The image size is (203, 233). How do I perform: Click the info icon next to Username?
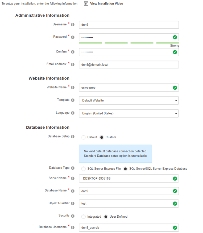point(73,25)
